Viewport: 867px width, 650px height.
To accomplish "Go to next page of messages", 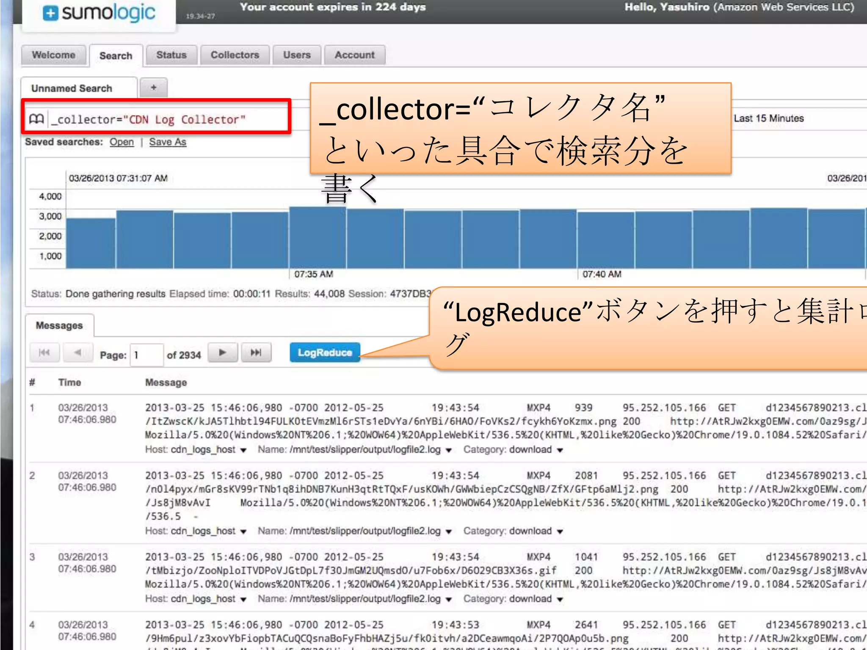I will point(222,353).
